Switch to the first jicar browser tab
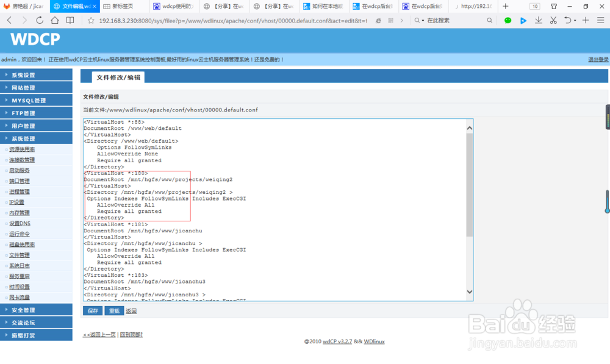Viewport: 610px width, 364px height. point(24,6)
